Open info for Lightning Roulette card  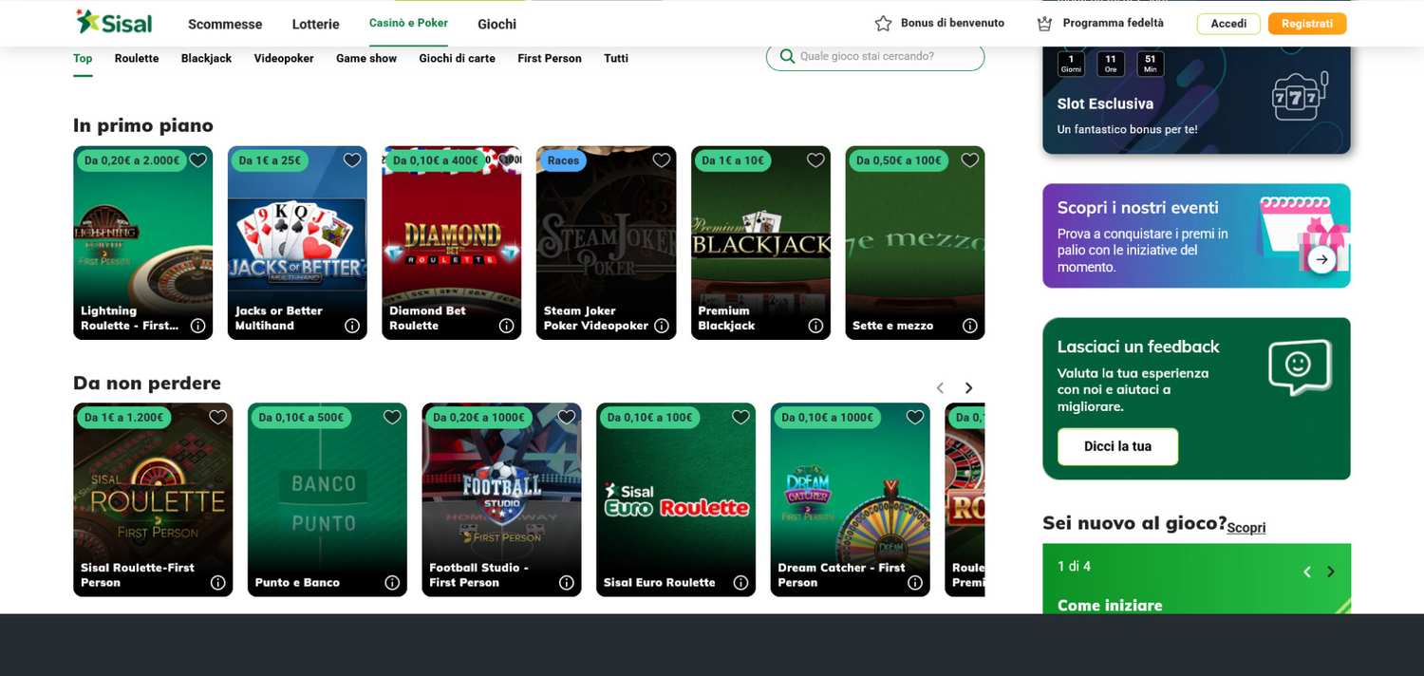pos(197,326)
